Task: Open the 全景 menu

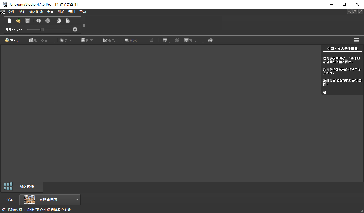Action: coord(50,12)
